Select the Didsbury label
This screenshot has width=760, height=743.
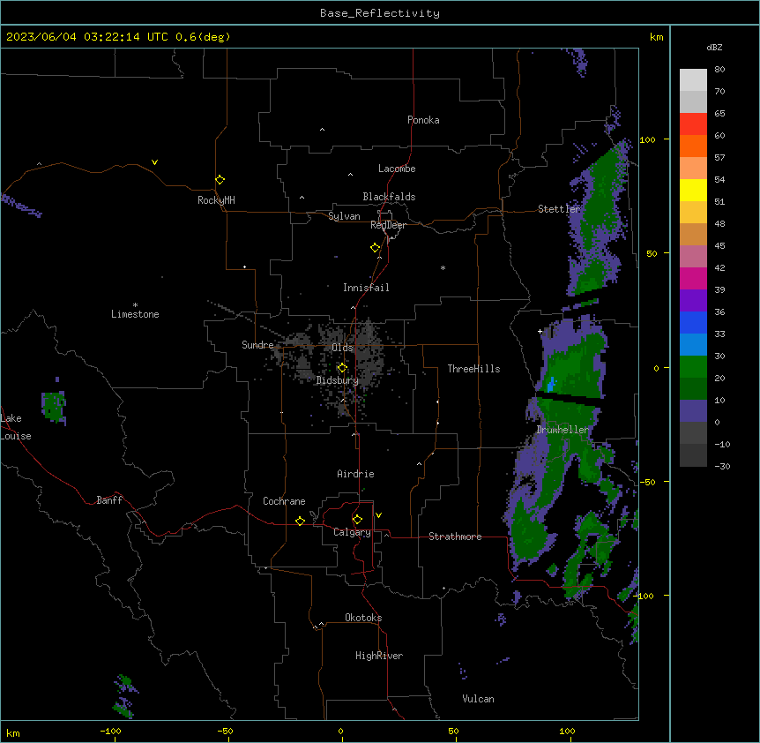tap(338, 380)
